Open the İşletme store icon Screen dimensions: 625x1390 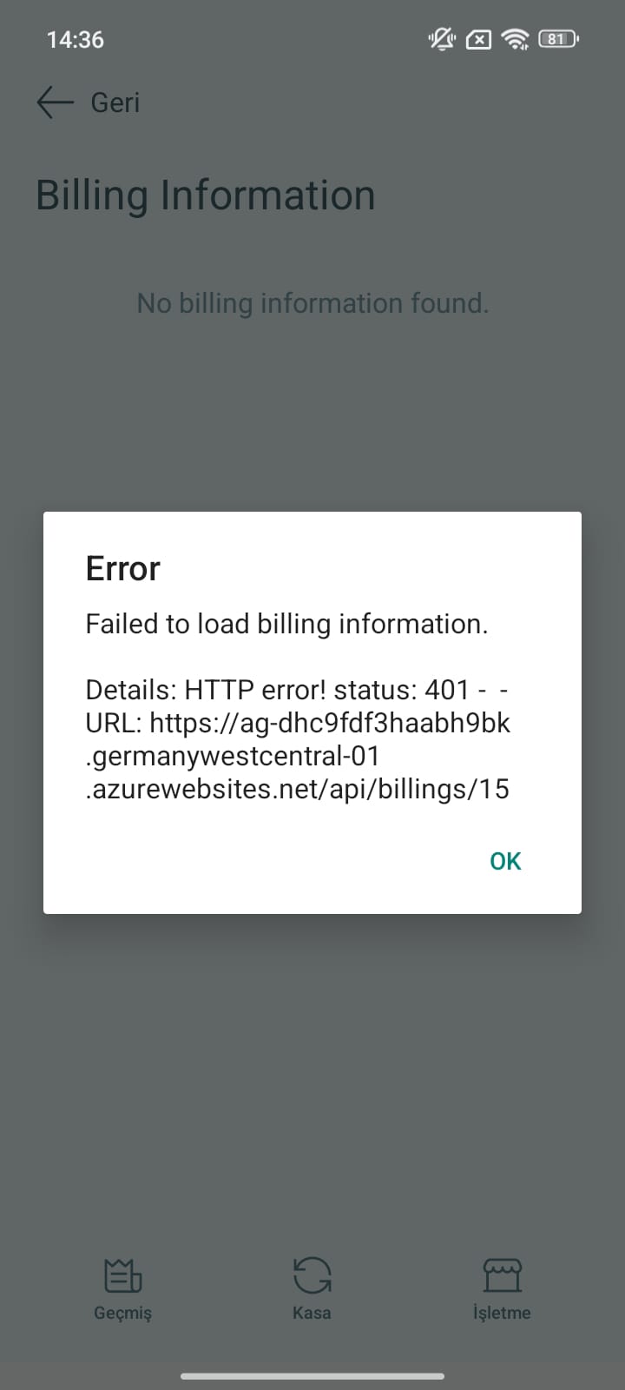[502, 1275]
